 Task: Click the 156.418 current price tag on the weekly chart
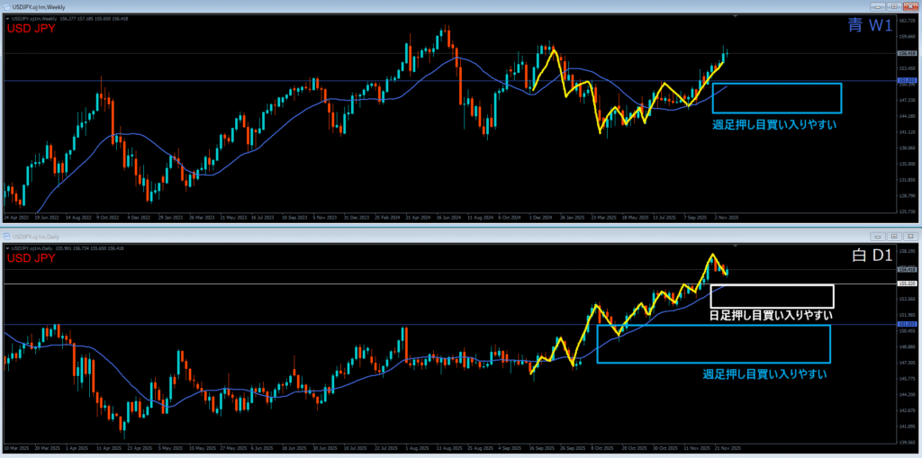(x=908, y=54)
